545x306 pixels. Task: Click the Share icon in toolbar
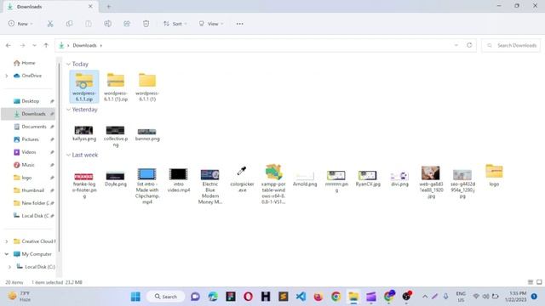(x=127, y=24)
